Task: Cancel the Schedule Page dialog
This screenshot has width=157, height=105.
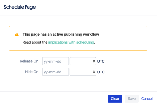Action: point(147,99)
